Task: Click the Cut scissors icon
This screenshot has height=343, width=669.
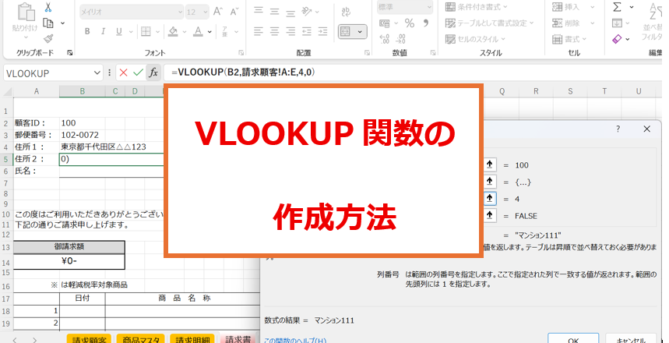Action: [x=48, y=8]
